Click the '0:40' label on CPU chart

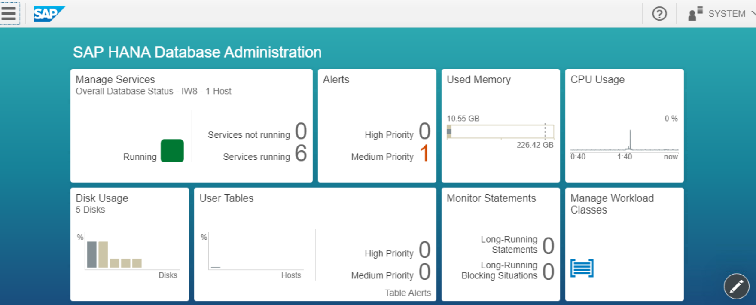578,157
